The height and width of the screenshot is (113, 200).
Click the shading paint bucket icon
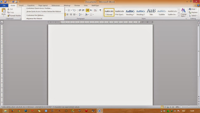point(86,14)
